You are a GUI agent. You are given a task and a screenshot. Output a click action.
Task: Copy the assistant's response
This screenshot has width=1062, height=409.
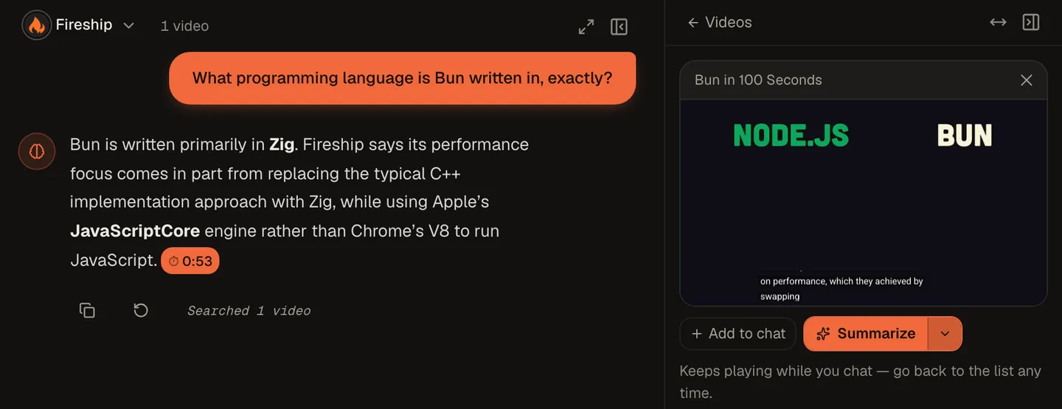click(x=87, y=310)
